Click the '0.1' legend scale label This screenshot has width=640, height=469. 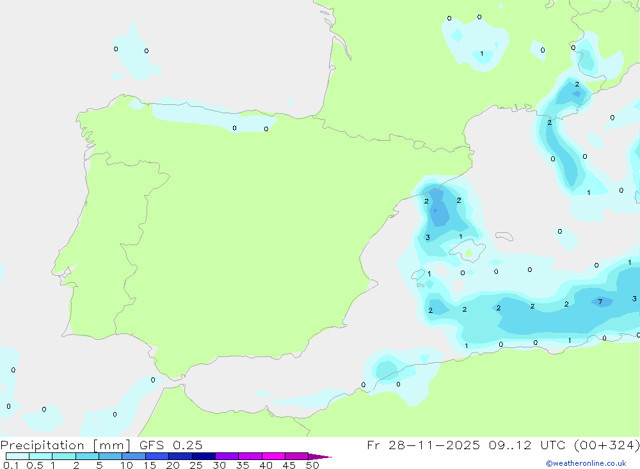click(11, 465)
